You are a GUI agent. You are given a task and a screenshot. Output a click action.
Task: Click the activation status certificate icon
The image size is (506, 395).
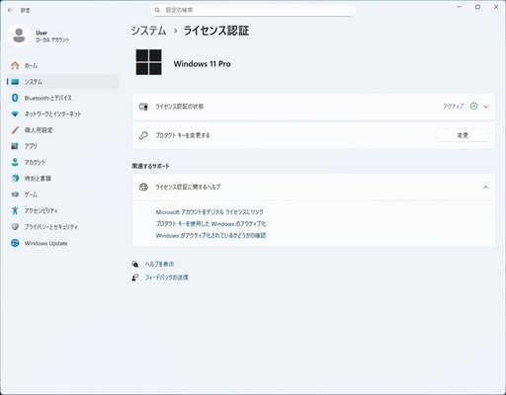[143, 107]
